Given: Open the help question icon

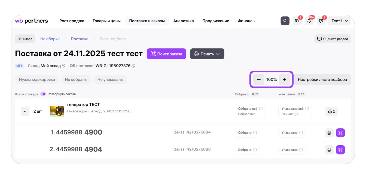Looking at the screenshot, I should point(321,21).
